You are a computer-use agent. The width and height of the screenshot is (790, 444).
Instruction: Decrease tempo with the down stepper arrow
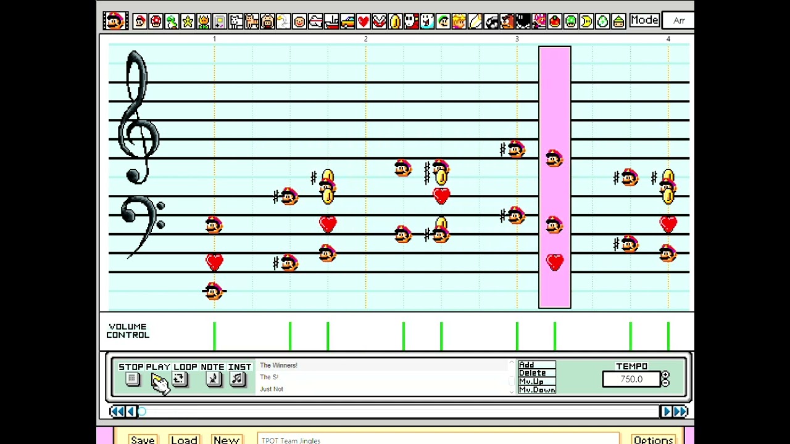665,383
